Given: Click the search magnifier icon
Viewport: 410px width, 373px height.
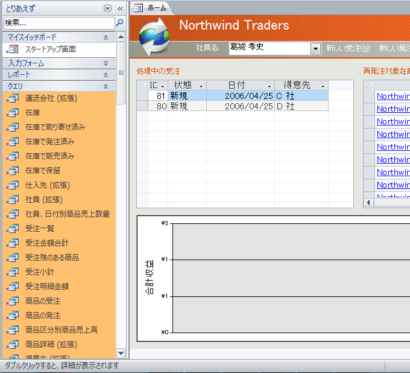Looking at the screenshot, I should (x=120, y=23).
